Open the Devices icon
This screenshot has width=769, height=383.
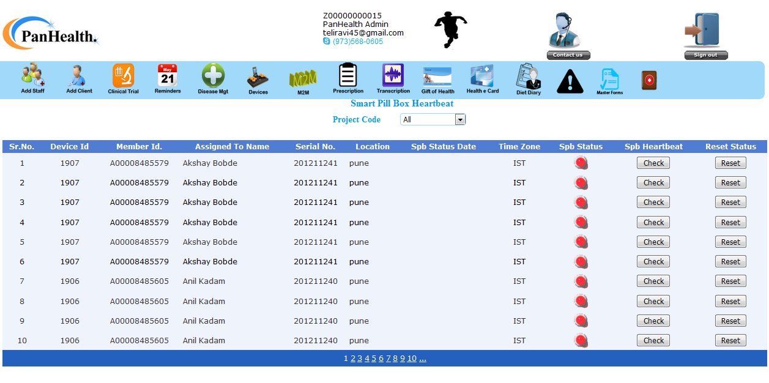[258, 78]
